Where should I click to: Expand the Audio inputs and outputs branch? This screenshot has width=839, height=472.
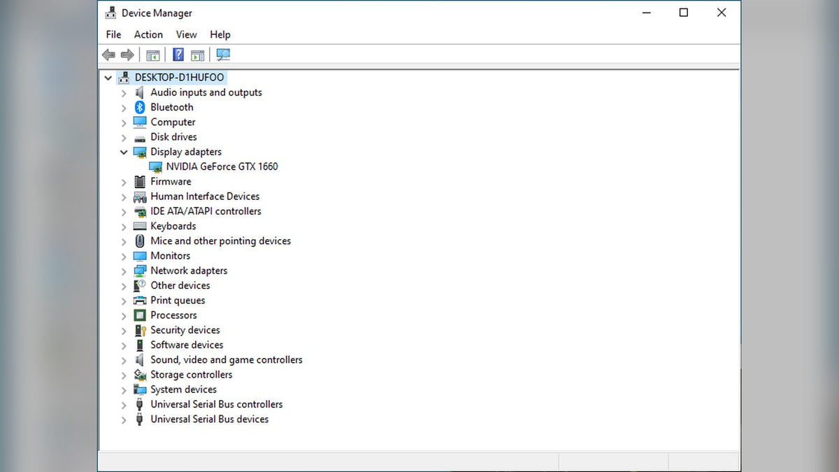(x=124, y=92)
